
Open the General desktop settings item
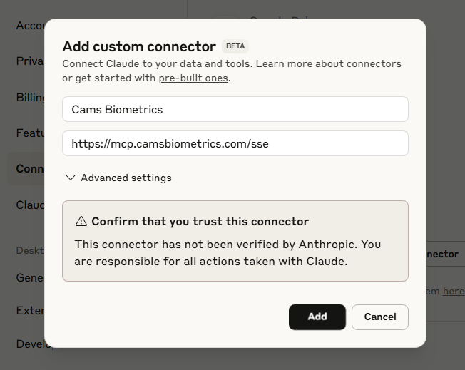(x=30, y=278)
